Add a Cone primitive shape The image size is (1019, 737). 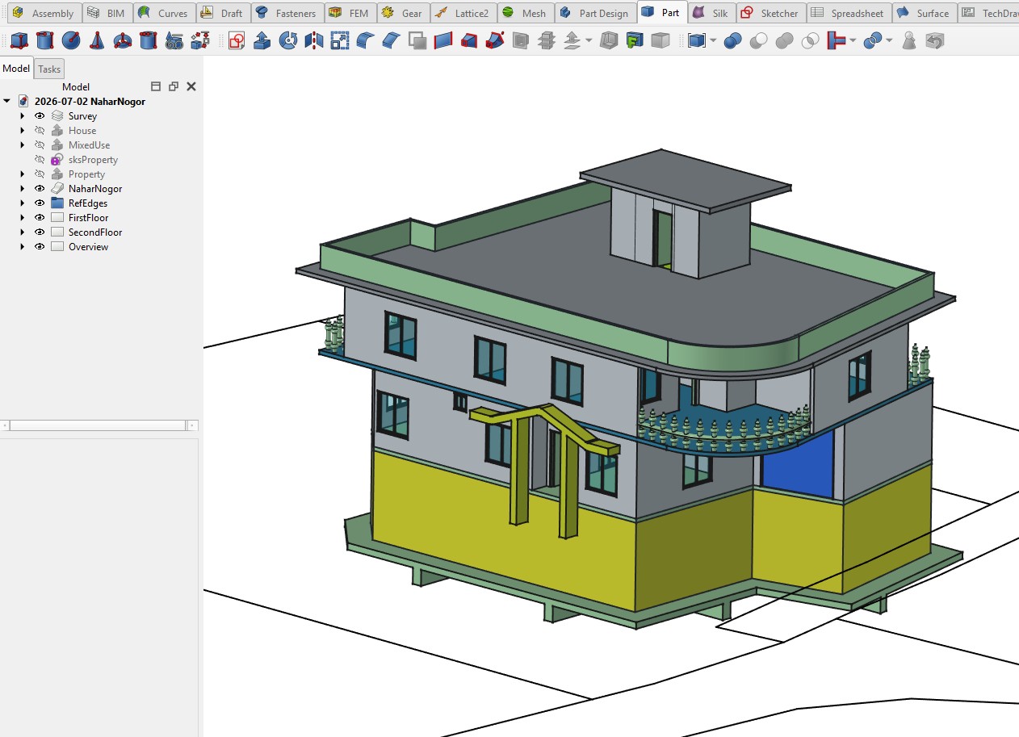point(97,40)
